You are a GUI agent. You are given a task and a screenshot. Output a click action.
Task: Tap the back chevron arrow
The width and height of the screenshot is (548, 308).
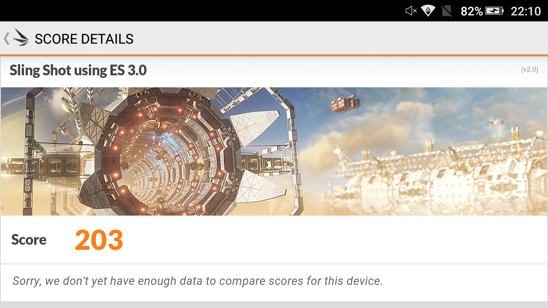(6, 38)
